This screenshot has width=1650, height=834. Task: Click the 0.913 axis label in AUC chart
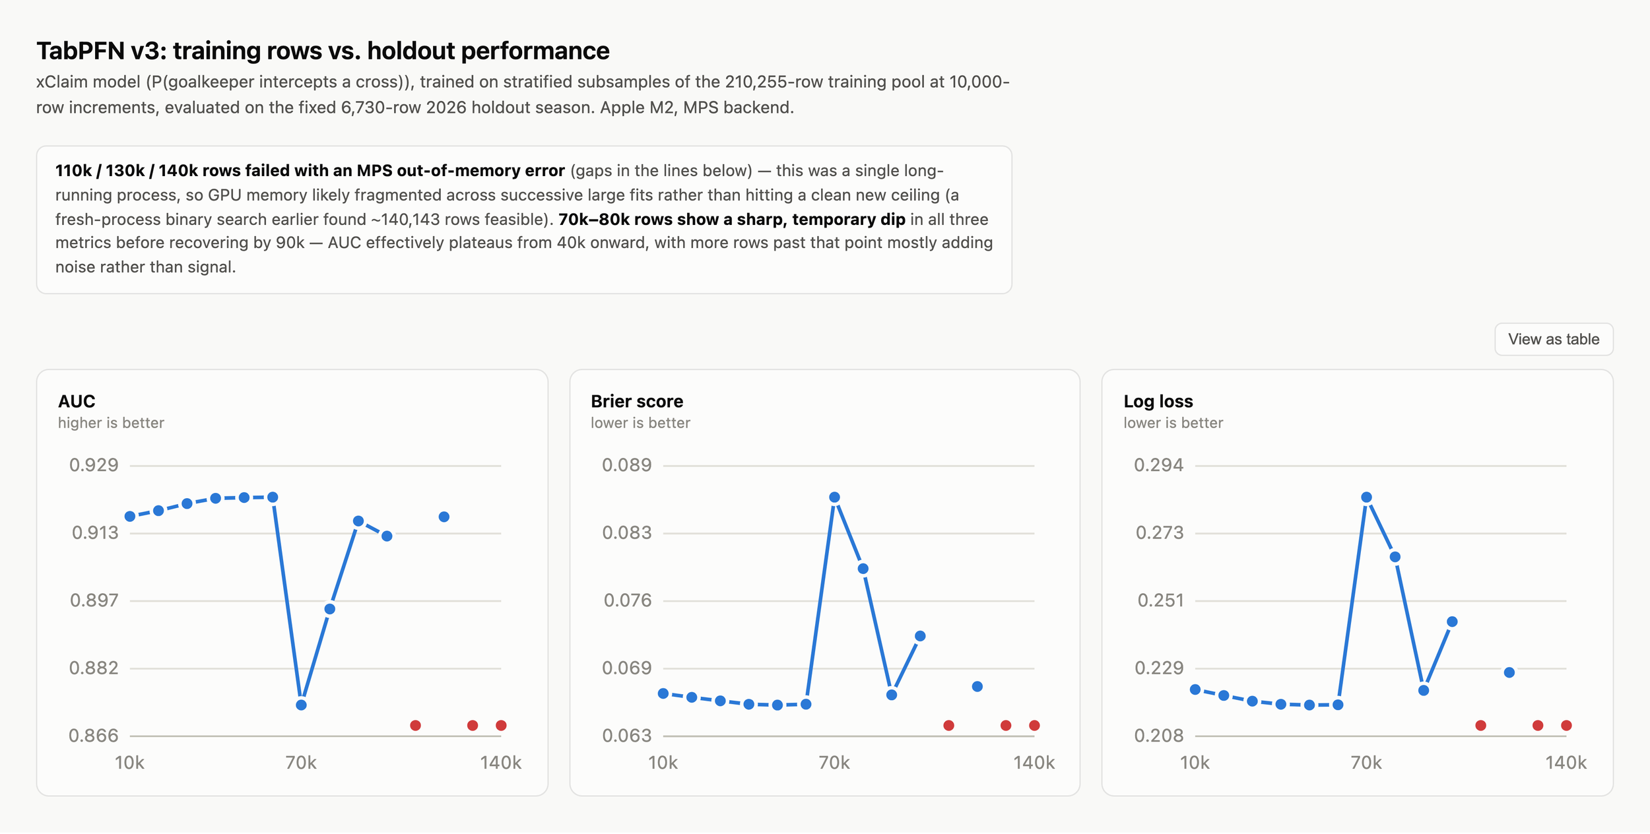[95, 532]
